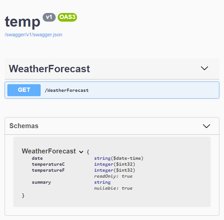Collapse the WeatherForecast section chevron
224x220 pixels.
coord(204,68)
